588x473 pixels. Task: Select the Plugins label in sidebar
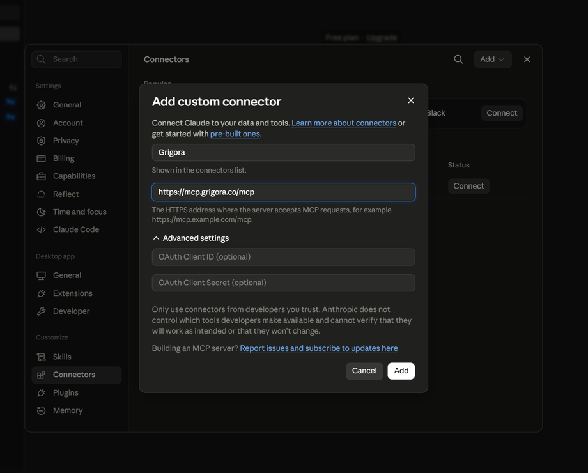coord(66,392)
